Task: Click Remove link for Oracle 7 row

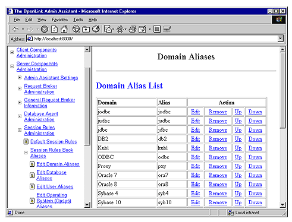Action: [x=218, y=175]
